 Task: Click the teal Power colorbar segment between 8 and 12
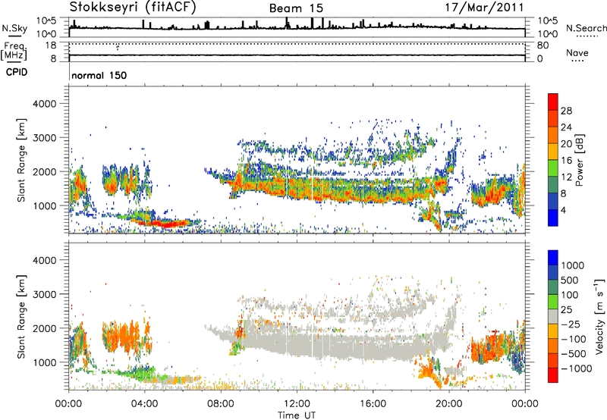553,185
